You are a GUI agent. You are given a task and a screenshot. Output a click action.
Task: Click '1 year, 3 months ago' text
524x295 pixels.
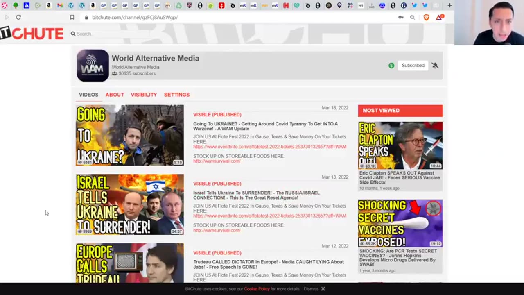377,271
